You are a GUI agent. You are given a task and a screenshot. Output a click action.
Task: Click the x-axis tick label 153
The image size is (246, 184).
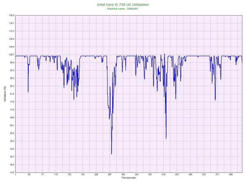coord(69,175)
